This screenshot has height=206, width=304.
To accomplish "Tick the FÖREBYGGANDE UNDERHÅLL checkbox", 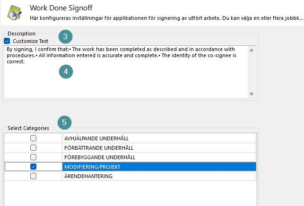I will pos(34,157).
